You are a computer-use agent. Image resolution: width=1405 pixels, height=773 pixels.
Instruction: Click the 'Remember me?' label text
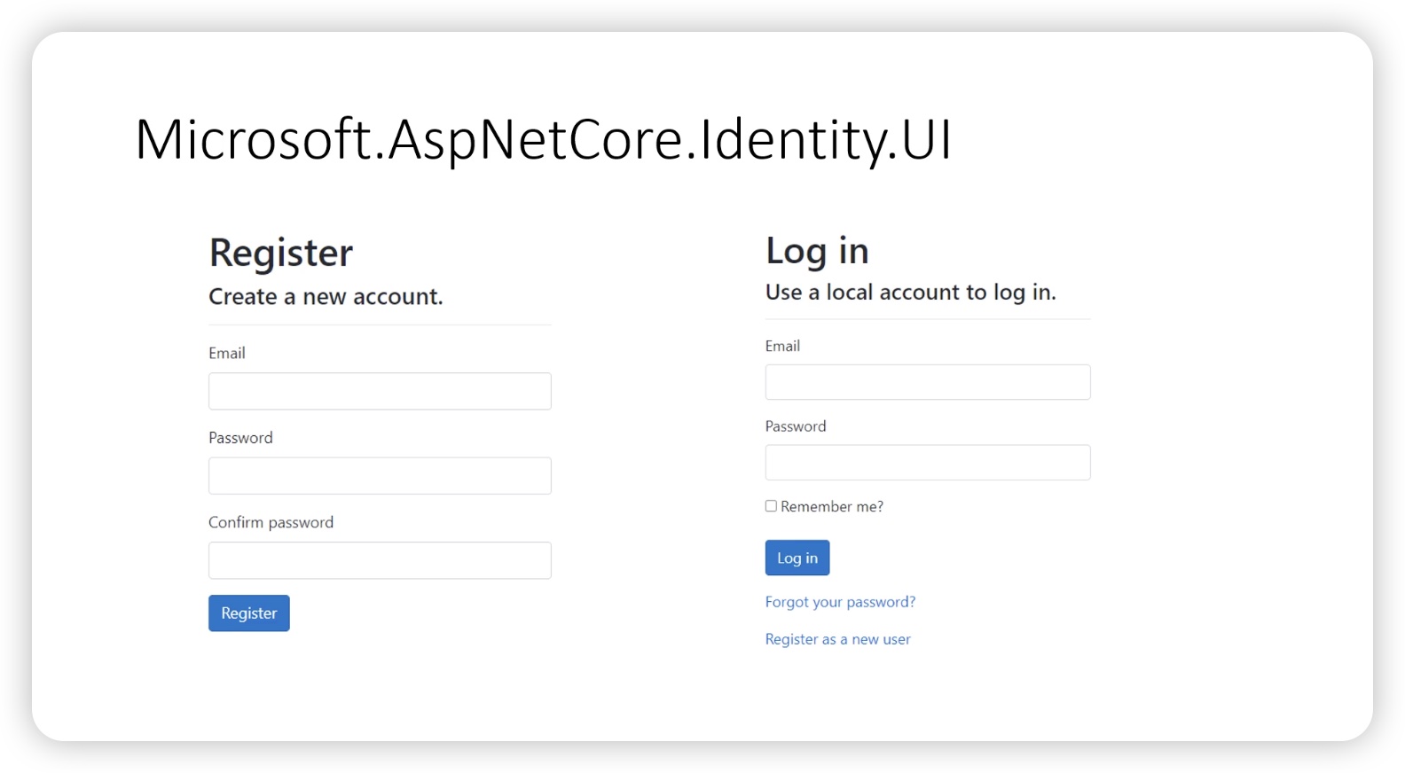(832, 506)
